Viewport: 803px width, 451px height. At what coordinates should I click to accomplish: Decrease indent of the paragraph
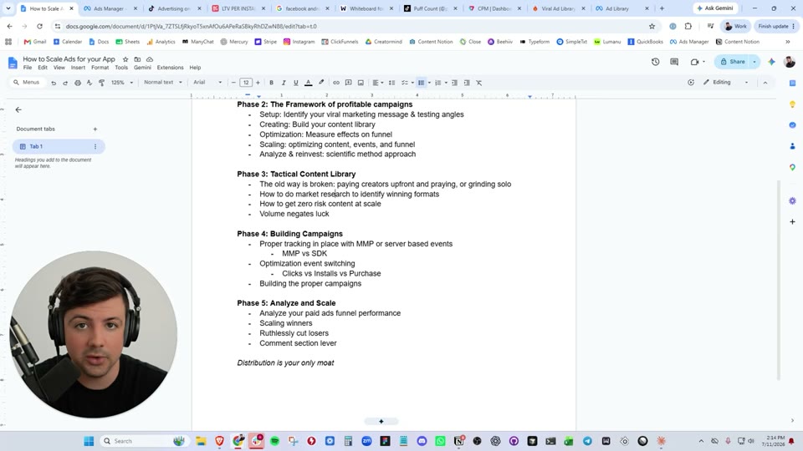(x=454, y=83)
